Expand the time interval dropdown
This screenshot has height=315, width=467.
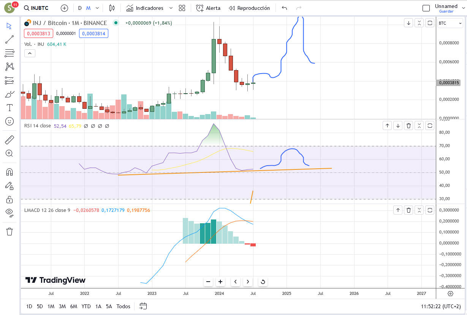pos(97,8)
